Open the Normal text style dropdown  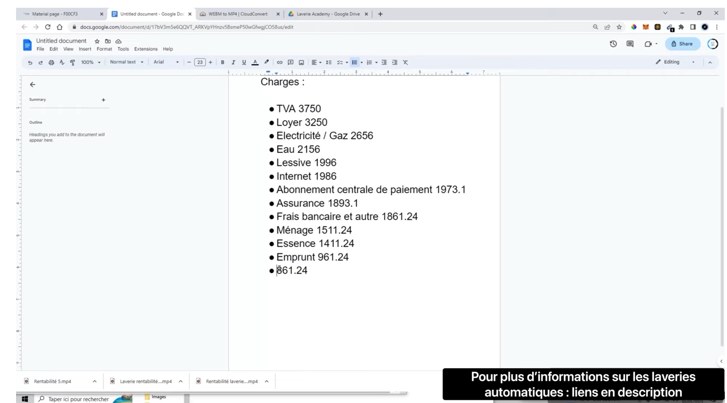coord(126,62)
